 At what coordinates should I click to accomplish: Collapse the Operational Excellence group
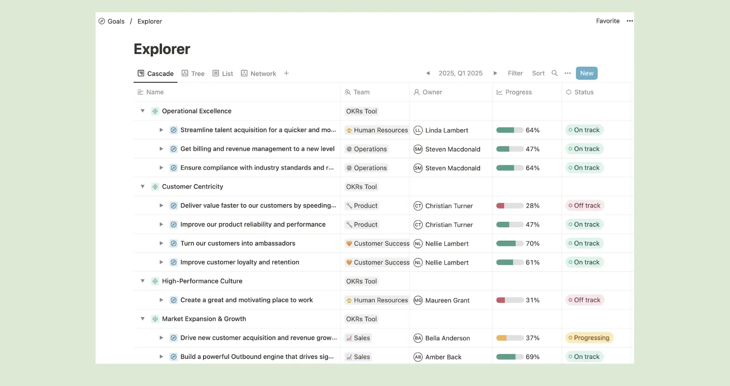[142, 111]
